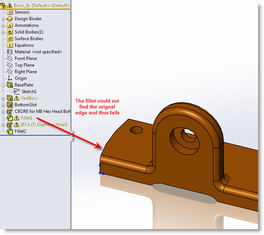Click the Sensors folder icon
The image size is (264, 235).
point(10,12)
